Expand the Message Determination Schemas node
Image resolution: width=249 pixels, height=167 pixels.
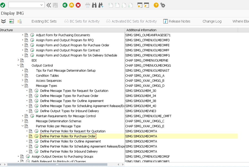(23, 121)
